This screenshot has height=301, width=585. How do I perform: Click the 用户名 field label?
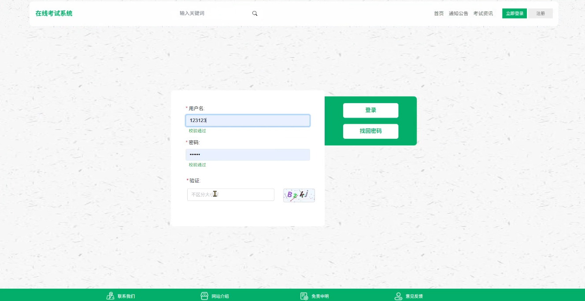pos(196,108)
